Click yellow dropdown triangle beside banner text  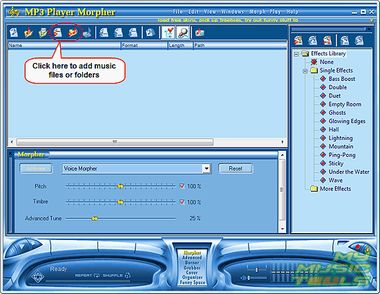[372, 20]
